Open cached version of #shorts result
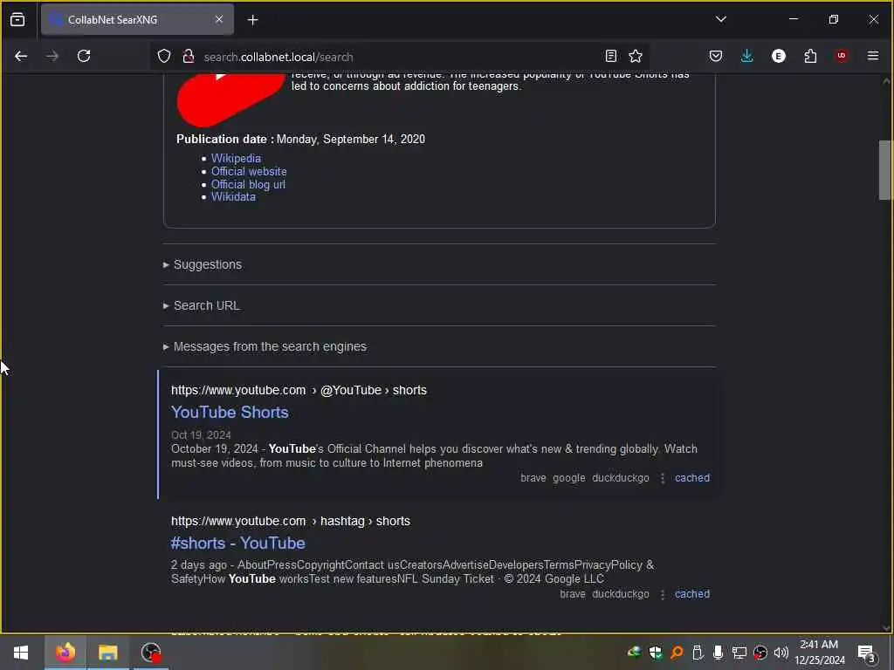 point(692,593)
